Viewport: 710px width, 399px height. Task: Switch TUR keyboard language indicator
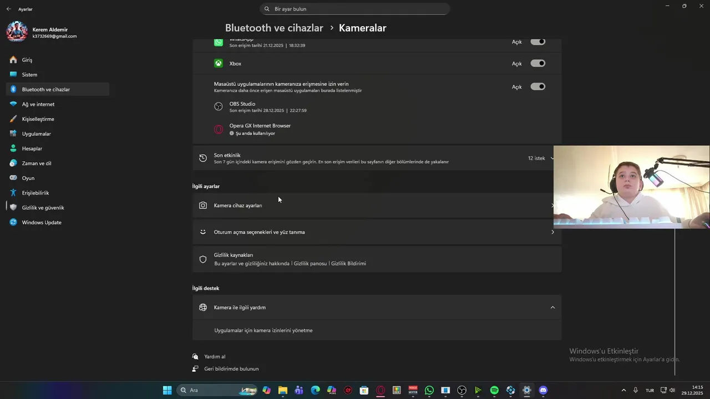coord(650,390)
